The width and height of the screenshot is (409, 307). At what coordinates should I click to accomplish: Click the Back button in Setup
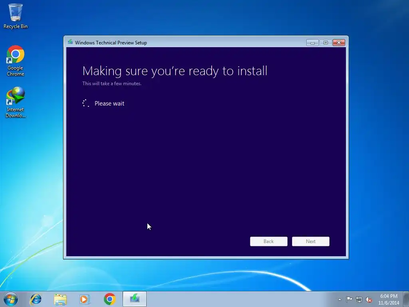click(269, 241)
